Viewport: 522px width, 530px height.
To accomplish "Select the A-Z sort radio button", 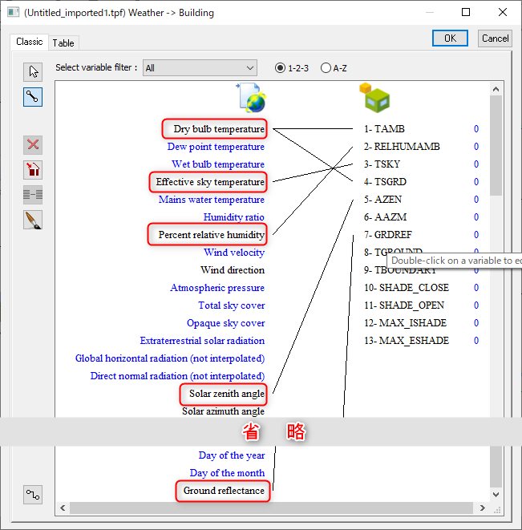I will point(326,68).
